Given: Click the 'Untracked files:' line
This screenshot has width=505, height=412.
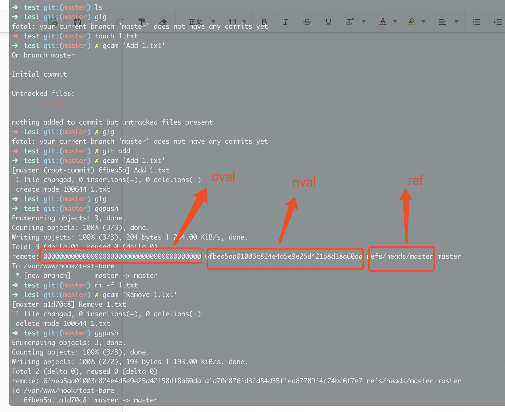Looking at the screenshot, I should (43, 94).
